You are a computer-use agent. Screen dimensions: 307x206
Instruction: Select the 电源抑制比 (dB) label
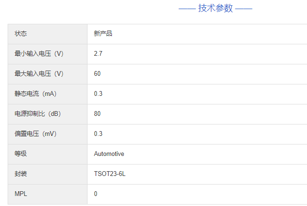click(x=38, y=114)
